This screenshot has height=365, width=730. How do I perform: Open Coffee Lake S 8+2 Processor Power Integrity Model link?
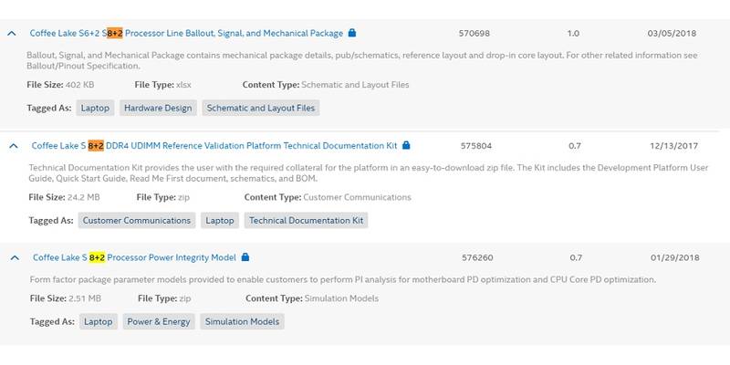pos(134,257)
